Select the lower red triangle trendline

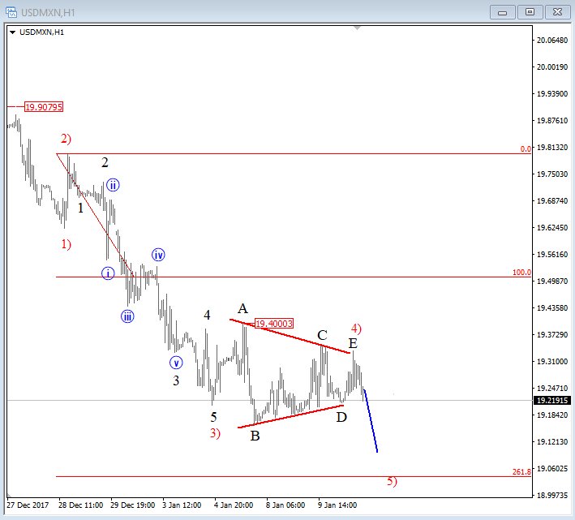(291, 416)
